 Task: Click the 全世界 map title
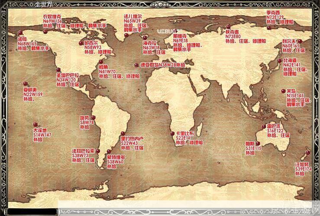click(x=44, y=4)
